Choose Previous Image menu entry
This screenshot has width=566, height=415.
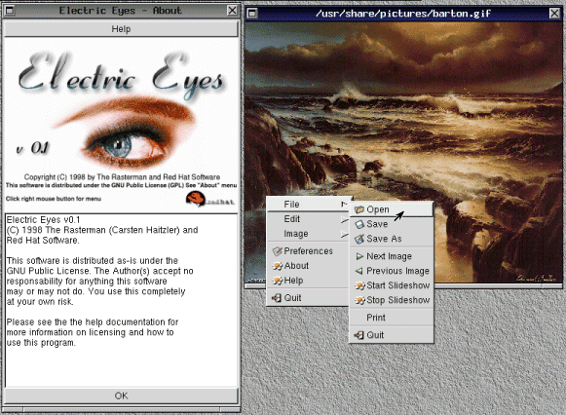392,271
